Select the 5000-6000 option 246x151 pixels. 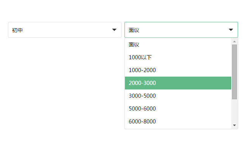142,109
